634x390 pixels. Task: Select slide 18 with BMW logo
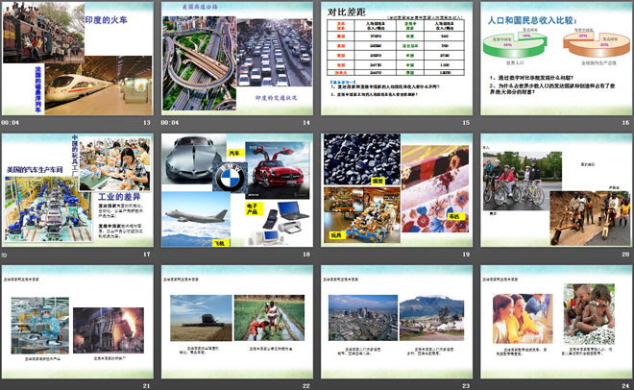237,190
